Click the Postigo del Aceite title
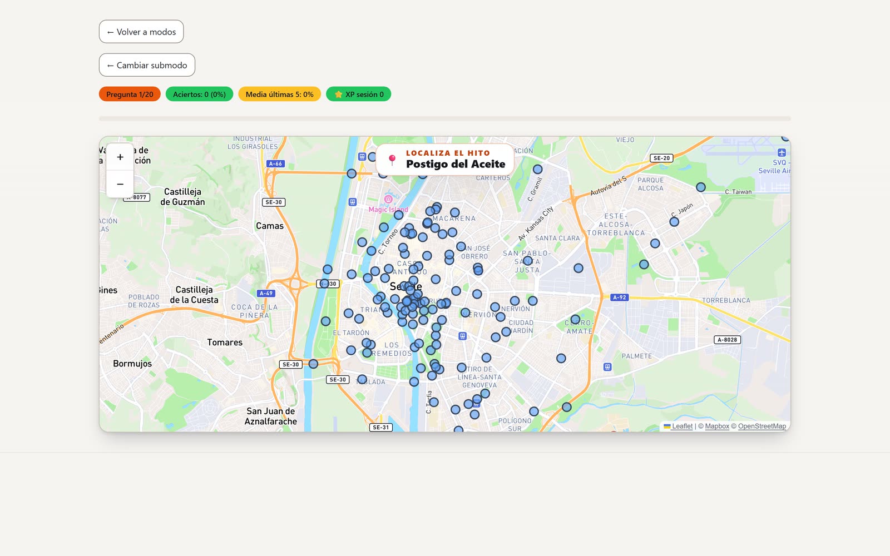890x556 pixels. coord(456,164)
